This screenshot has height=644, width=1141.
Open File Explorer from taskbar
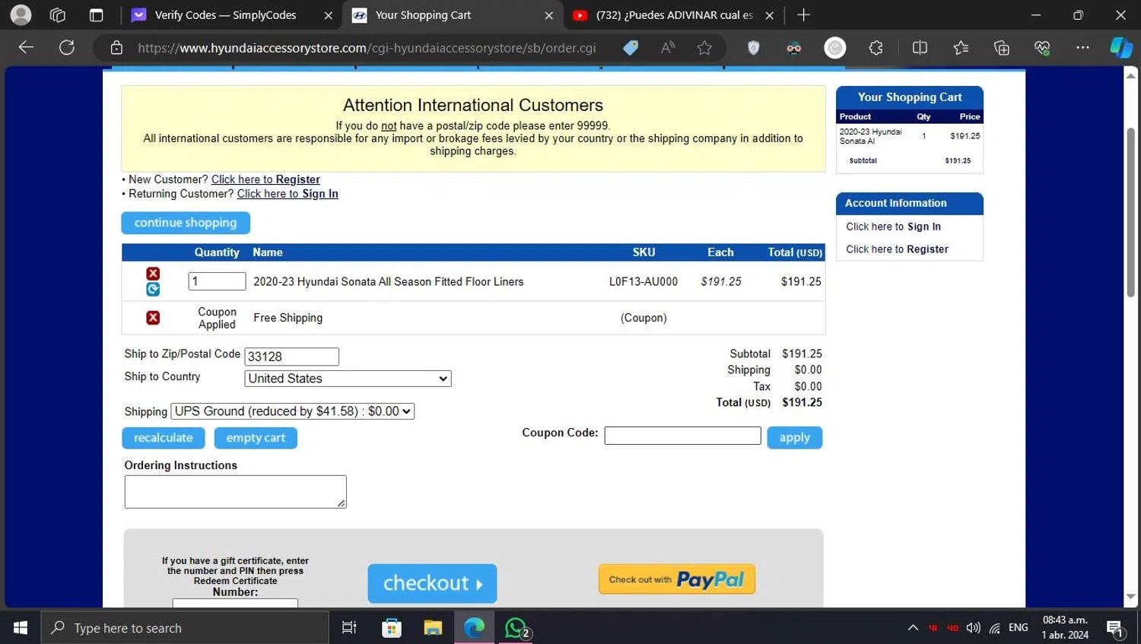433,628
